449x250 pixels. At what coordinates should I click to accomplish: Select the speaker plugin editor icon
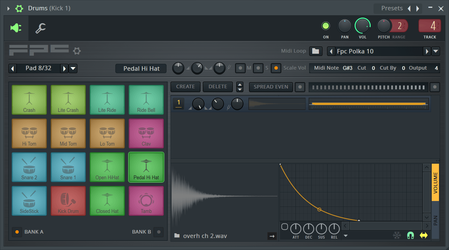[x=16, y=28]
